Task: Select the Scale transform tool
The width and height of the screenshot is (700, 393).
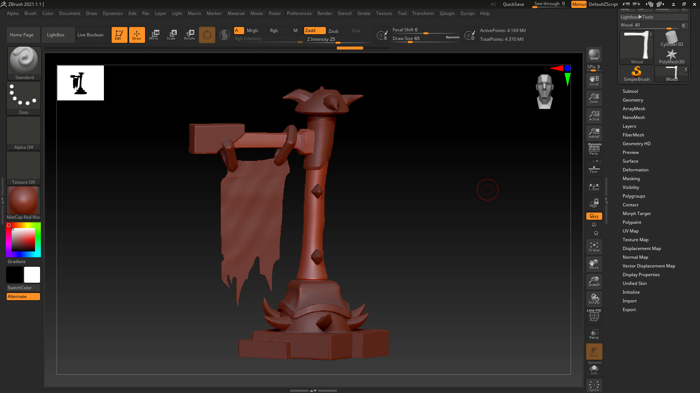Action: [x=171, y=35]
